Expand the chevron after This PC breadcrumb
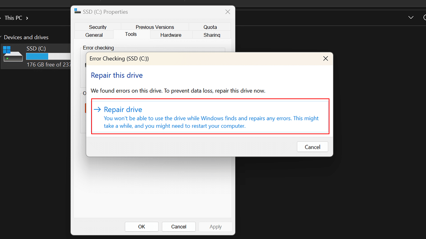The width and height of the screenshot is (426, 239). point(27,18)
